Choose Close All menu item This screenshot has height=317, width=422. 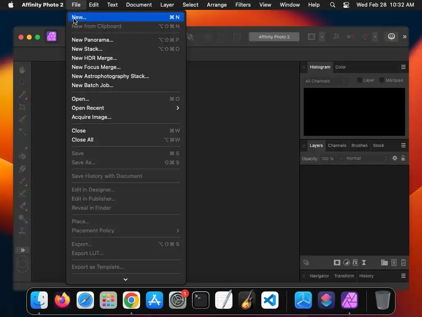point(125,140)
